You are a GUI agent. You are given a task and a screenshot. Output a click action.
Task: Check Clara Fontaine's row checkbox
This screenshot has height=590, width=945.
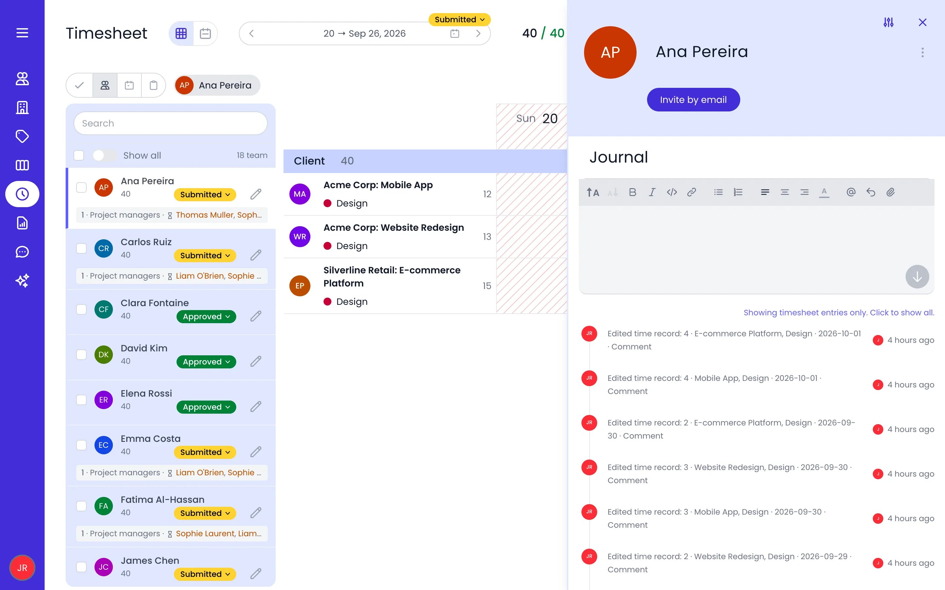click(81, 309)
